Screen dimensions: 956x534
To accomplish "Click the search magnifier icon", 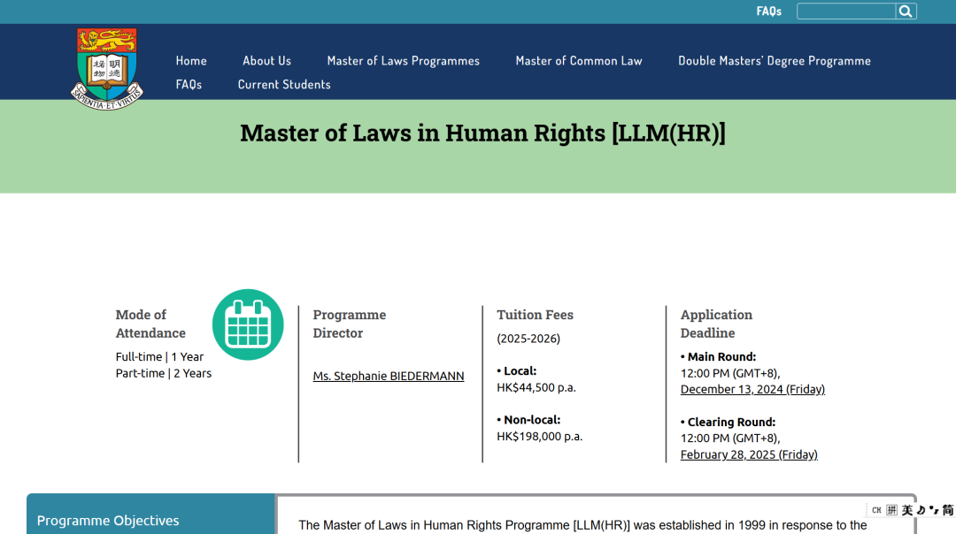I will [x=906, y=11].
